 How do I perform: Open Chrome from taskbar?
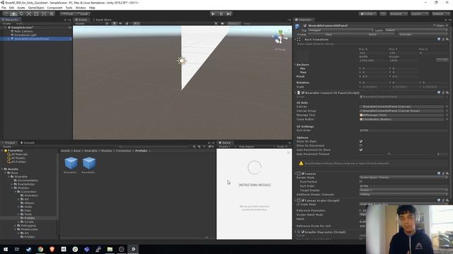click(40, 249)
